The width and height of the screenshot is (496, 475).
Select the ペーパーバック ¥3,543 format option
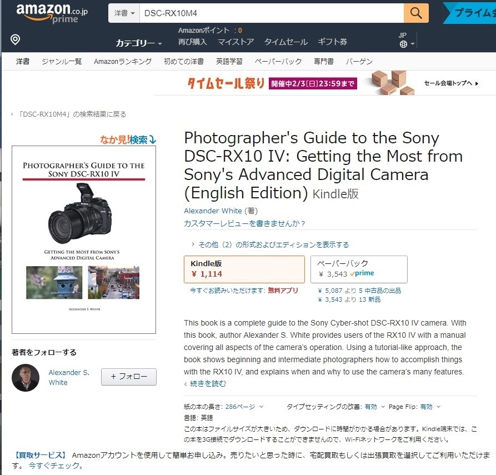359,269
